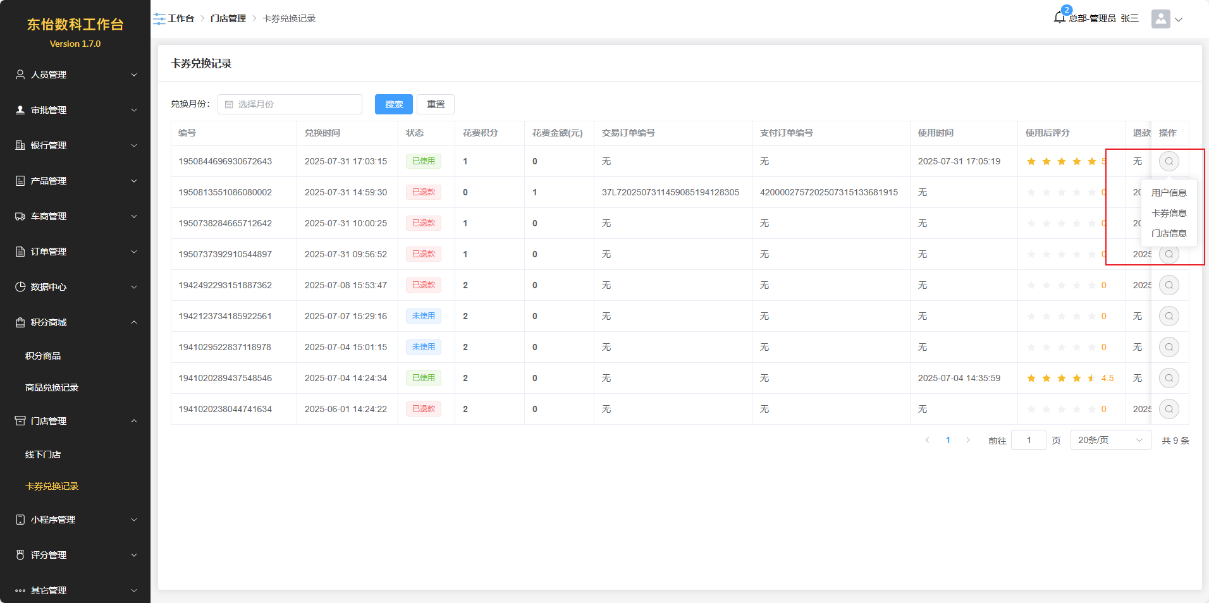
Task: Click the fifth star in 1941020289437548546 rating
Action: pyautogui.click(x=1091, y=378)
